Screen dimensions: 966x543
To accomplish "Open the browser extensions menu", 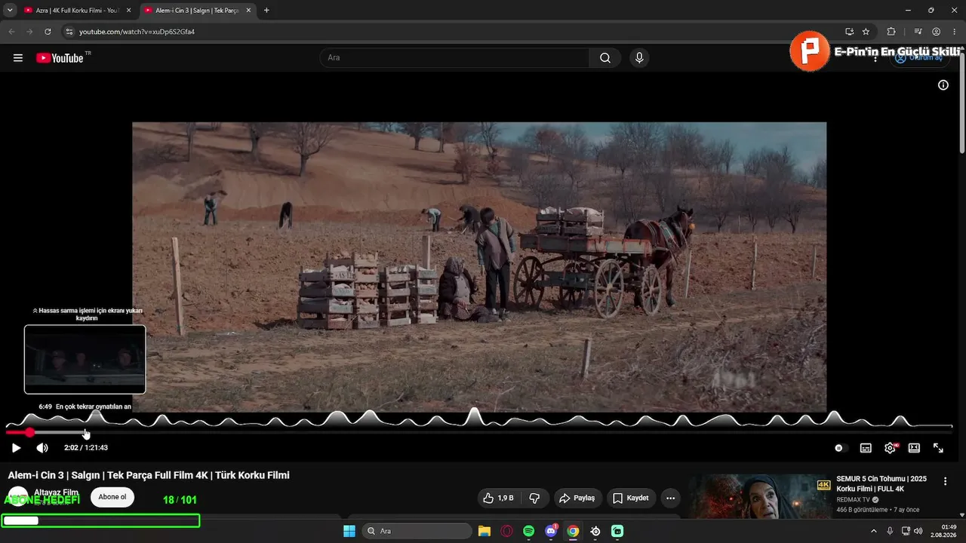I will click(891, 32).
